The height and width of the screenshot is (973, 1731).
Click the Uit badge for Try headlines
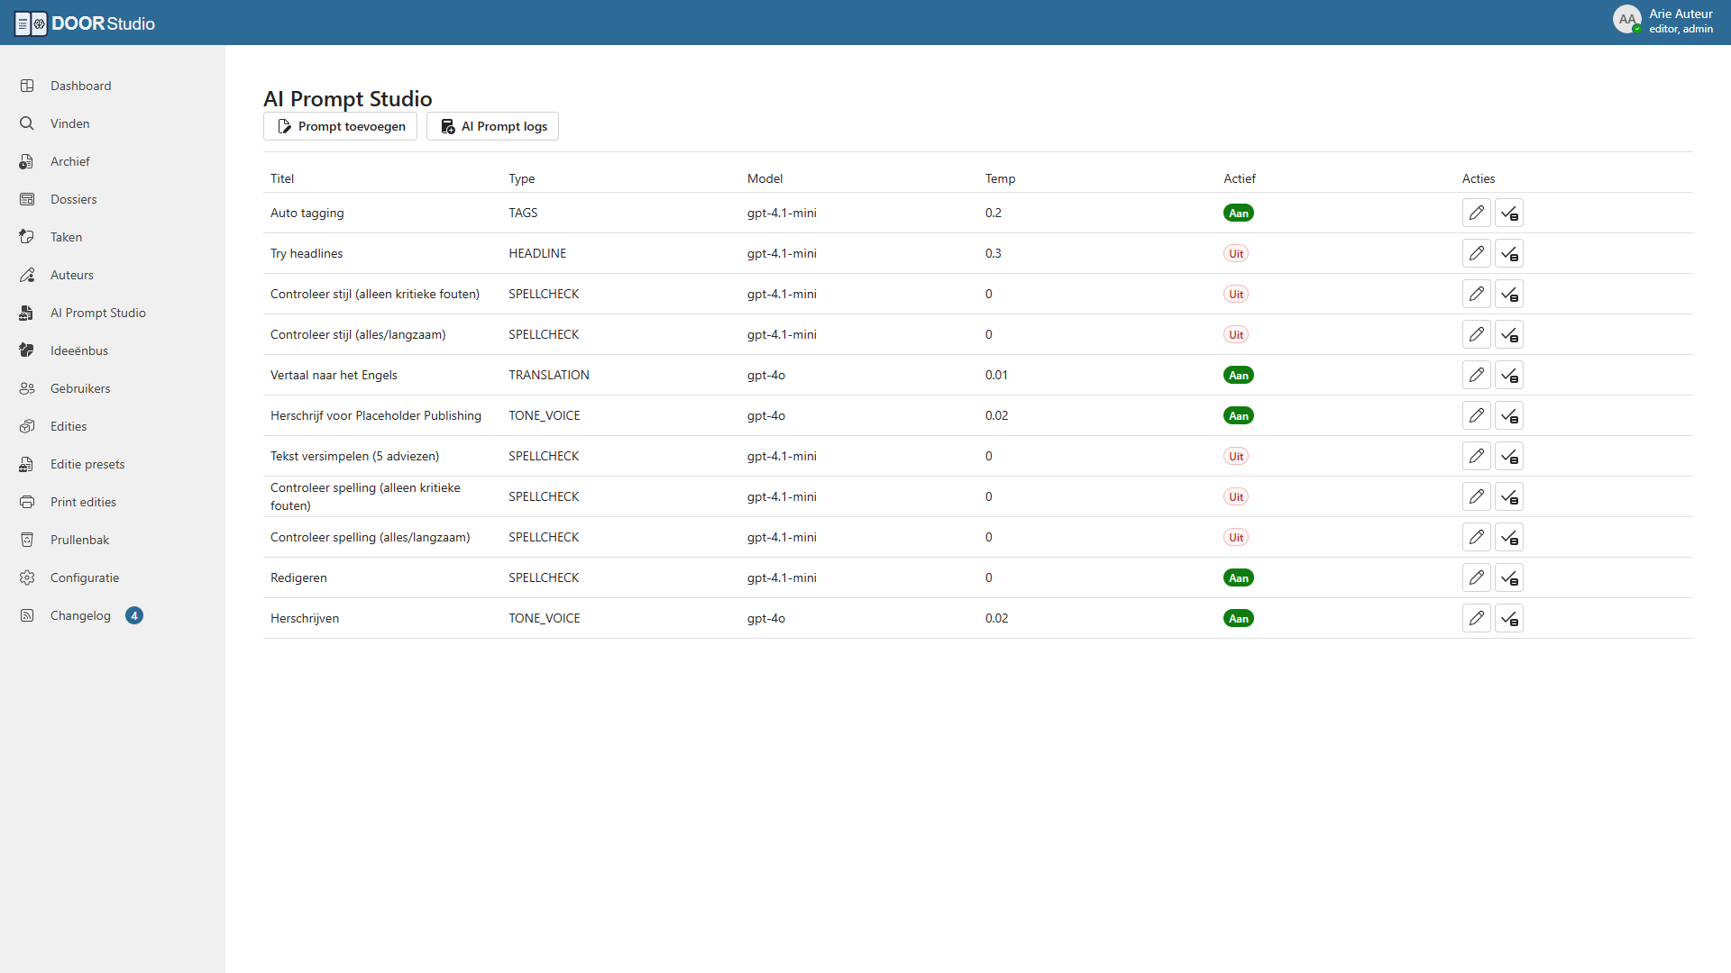(x=1235, y=254)
